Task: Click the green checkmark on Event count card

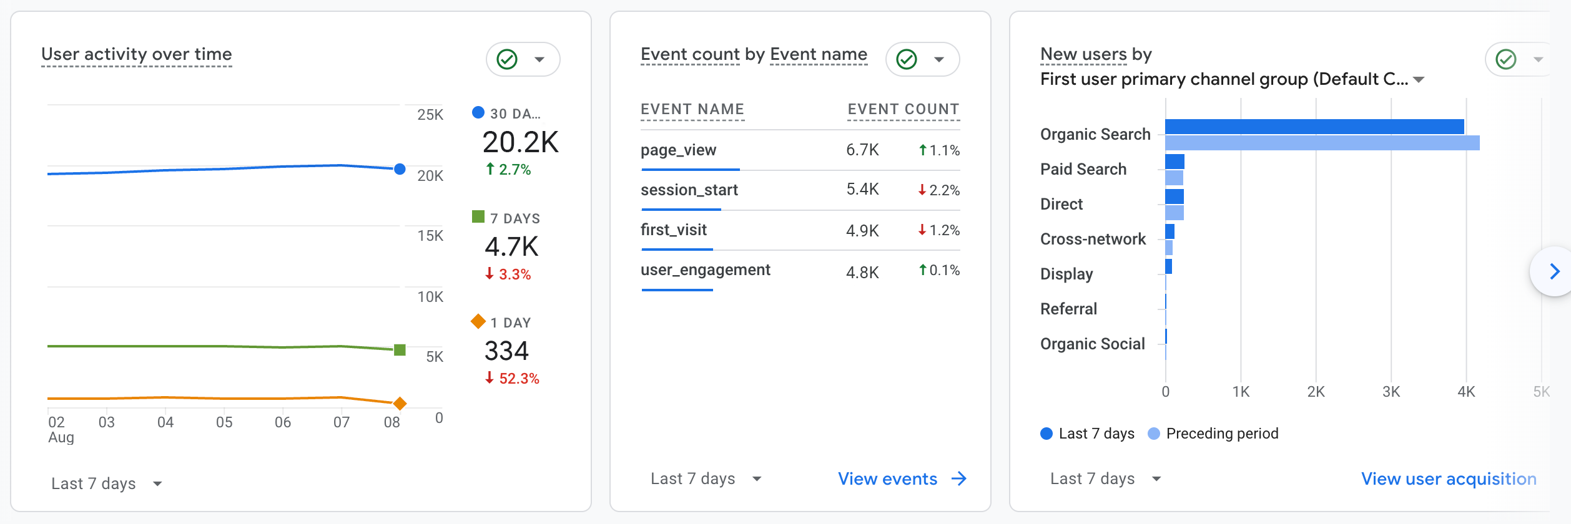Action: 906,59
